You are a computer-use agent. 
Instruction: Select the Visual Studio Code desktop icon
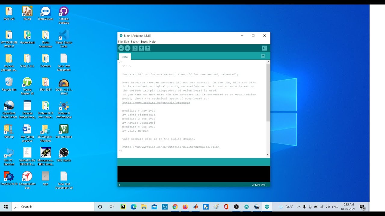[64, 39]
